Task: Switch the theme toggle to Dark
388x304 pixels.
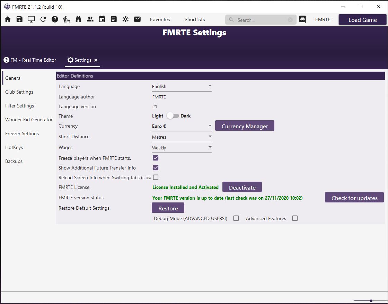Action: pyautogui.click(x=173, y=116)
